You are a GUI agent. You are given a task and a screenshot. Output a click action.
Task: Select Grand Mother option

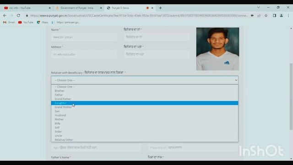tap(145, 107)
